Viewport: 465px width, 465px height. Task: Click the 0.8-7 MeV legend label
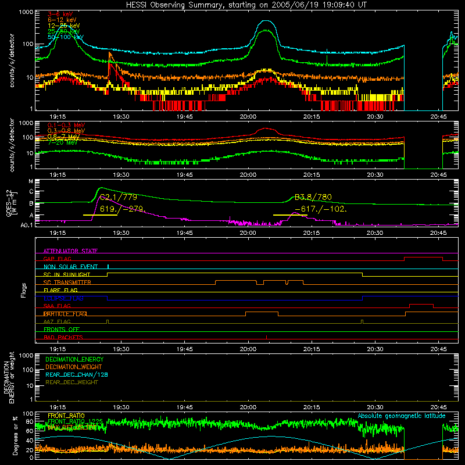[x=63, y=137]
